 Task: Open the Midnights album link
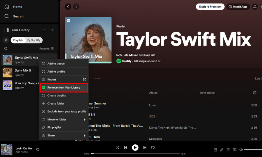click(x=155, y=139)
